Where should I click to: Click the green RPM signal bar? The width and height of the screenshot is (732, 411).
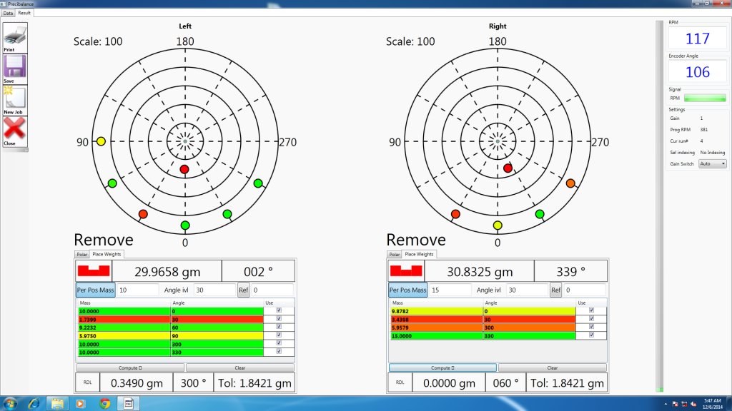705,98
